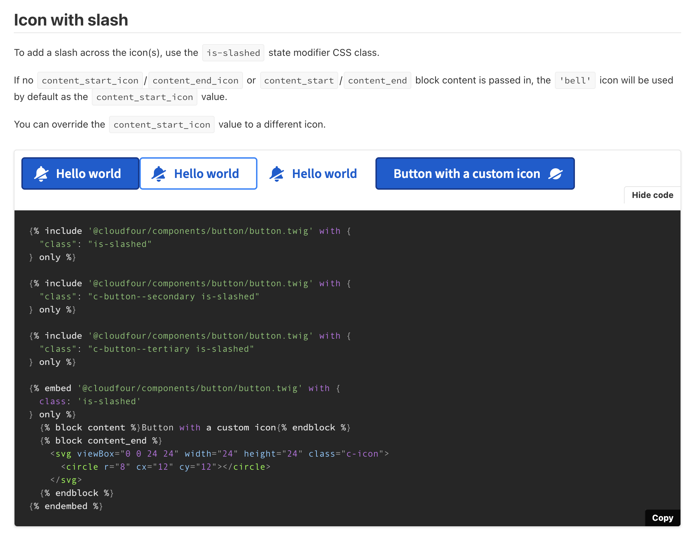Click the content_end_icon inline code
The width and height of the screenshot is (695, 538).
point(195,80)
